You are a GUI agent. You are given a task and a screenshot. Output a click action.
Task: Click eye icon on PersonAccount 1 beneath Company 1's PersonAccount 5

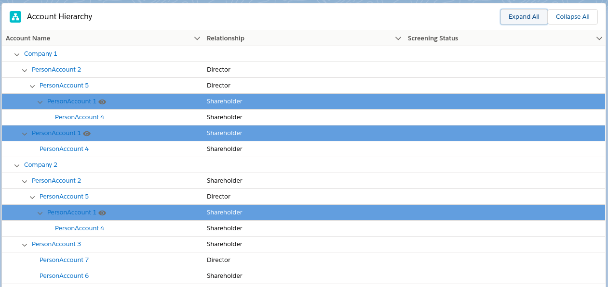click(102, 102)
